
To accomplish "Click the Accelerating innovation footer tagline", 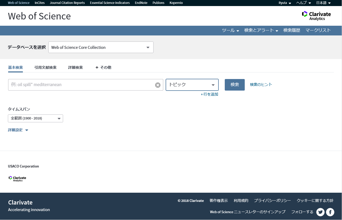I will [29, 209].
